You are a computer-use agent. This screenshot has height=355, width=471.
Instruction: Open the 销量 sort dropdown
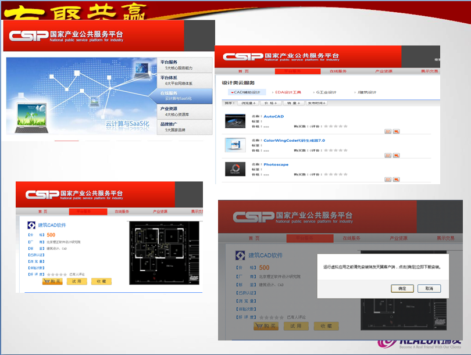pos(294,103)
